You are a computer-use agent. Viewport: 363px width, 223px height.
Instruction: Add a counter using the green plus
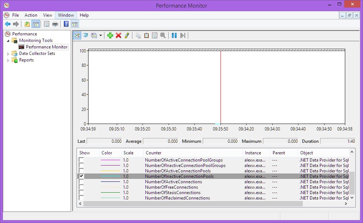[x=110, y=35]
